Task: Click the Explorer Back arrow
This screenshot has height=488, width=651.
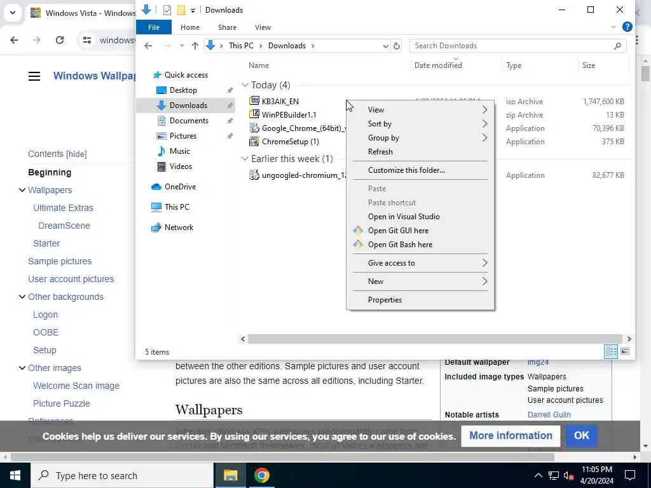Action: click(x=148, y=46)
